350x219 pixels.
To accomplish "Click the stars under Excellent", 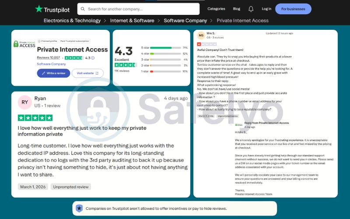I will tap(126, 65).
